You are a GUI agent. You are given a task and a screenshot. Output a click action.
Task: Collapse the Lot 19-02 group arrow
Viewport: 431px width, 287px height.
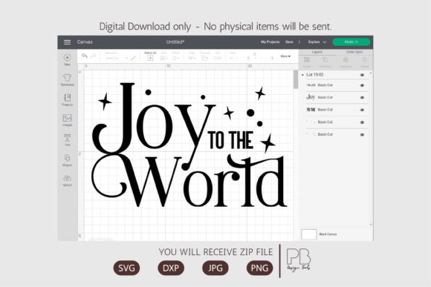(302, 75)
